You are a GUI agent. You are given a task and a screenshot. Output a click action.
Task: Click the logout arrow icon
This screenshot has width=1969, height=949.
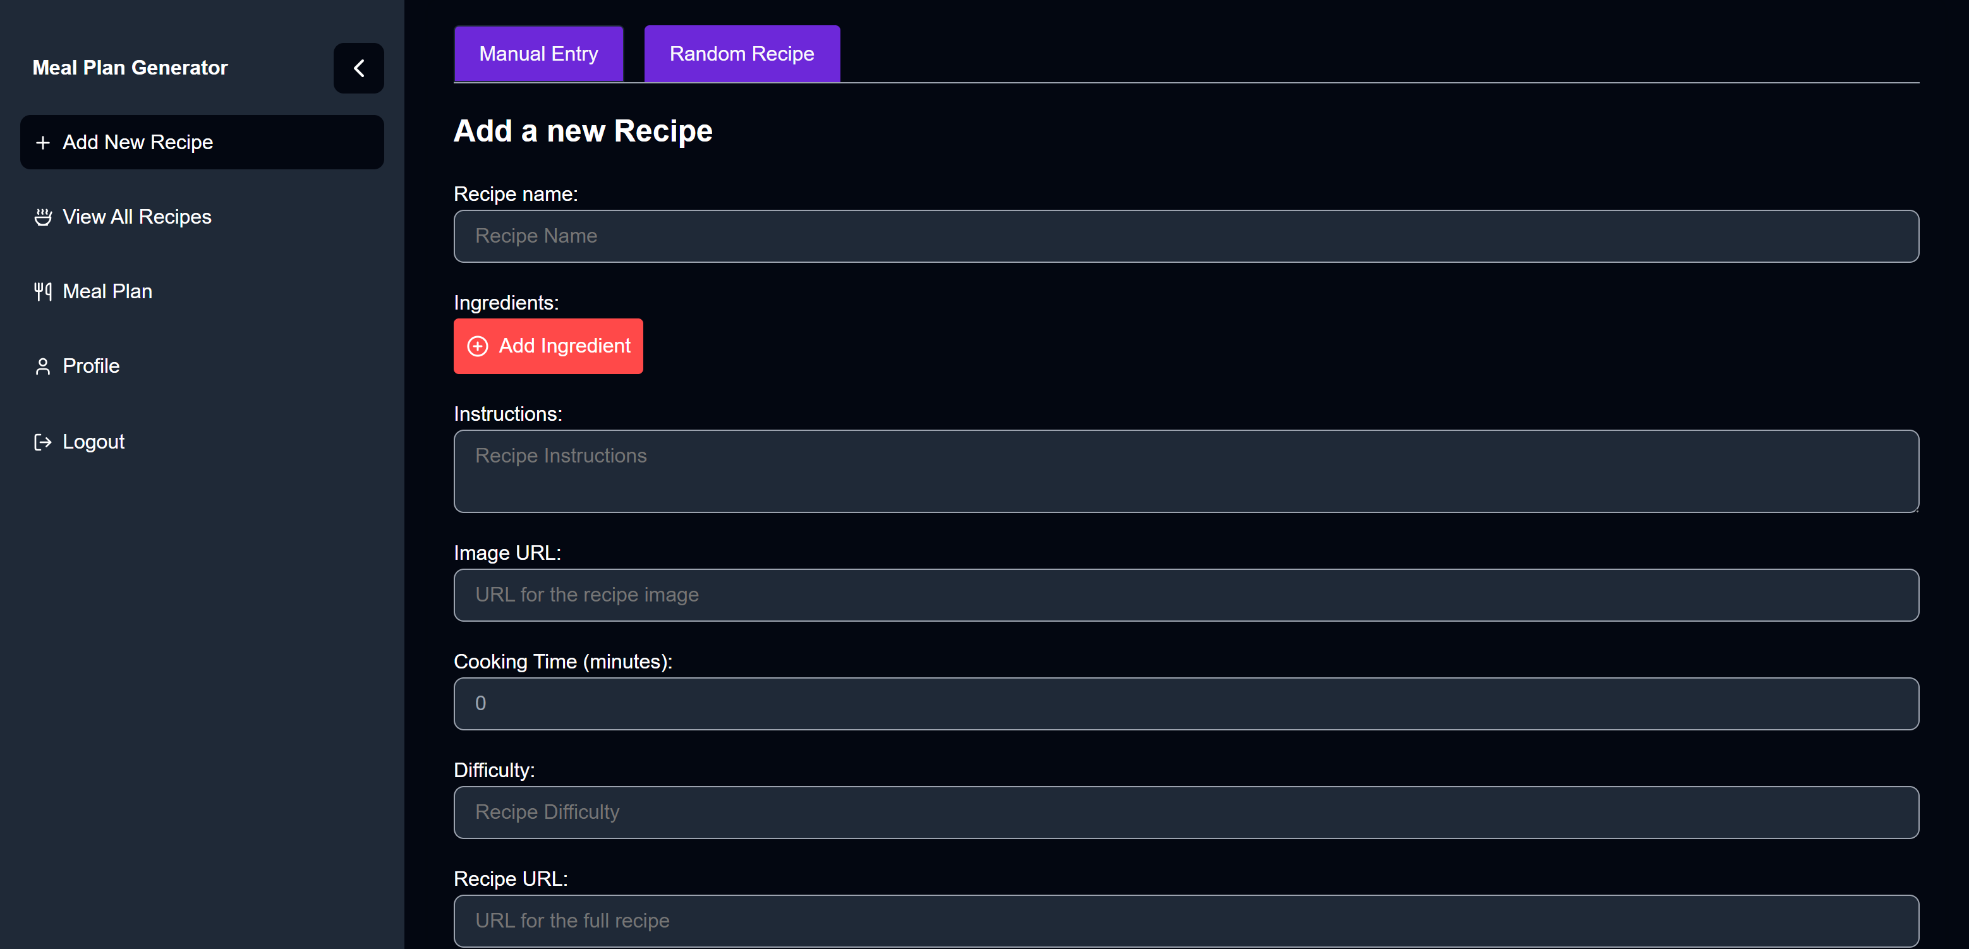(x=43, y=442)
